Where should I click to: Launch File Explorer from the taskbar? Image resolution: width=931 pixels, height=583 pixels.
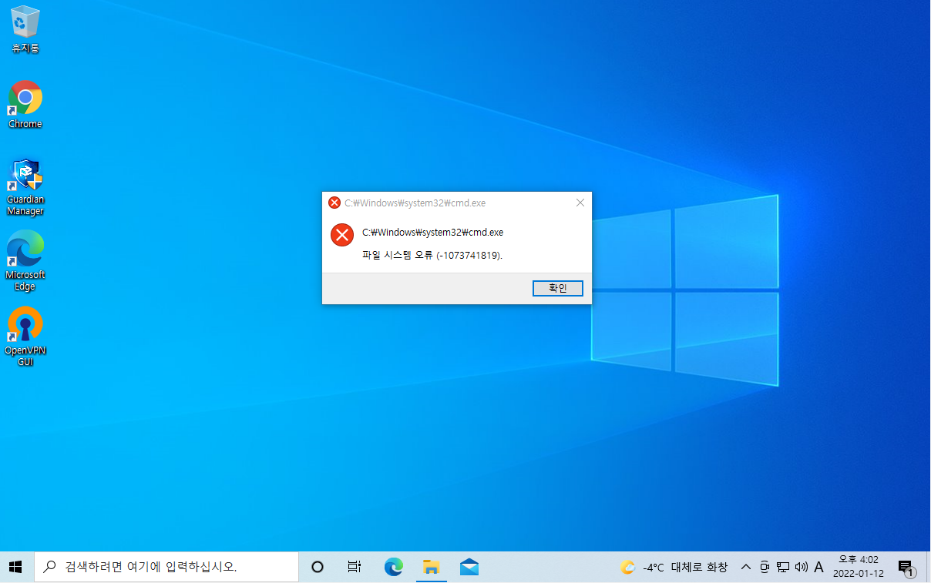[x=431, y=567]
